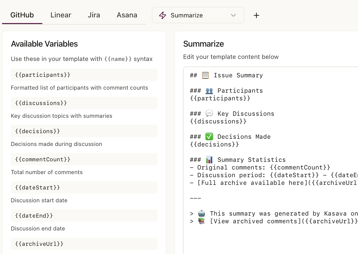The image size is (358, 254).
Task: Click the people emoji next to Participants
Action: point(209,90)
